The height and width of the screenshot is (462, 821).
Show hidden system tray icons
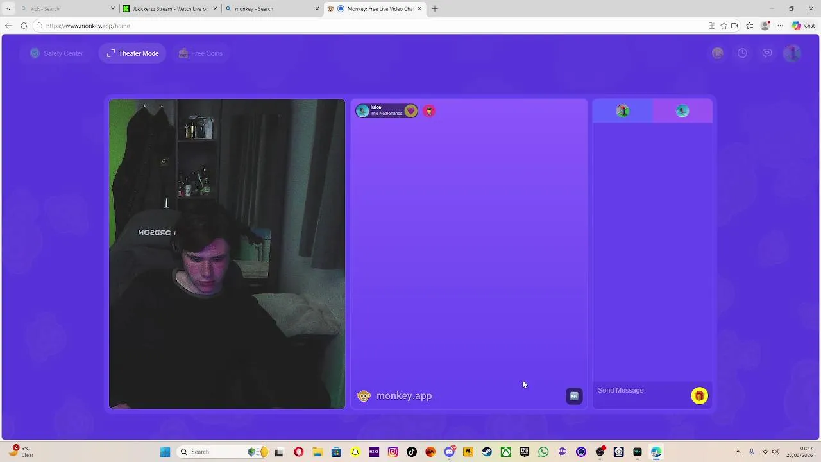pyautogui.click(x=738, y=452)
